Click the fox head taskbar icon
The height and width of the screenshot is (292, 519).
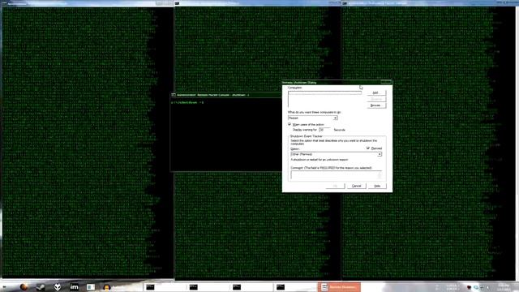click(x=58, y=287)
